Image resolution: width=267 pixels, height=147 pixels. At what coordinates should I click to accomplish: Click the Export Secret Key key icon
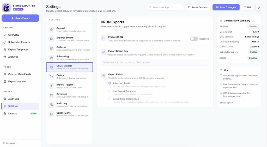pyautogui.click(x=103, y=52)
